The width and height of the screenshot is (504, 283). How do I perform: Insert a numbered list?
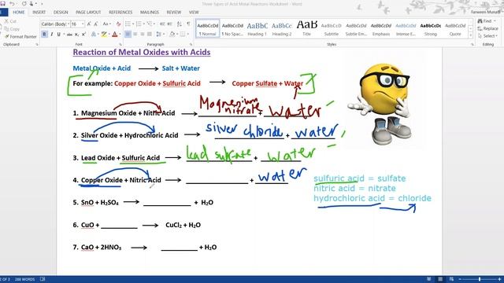click(139, 24)
